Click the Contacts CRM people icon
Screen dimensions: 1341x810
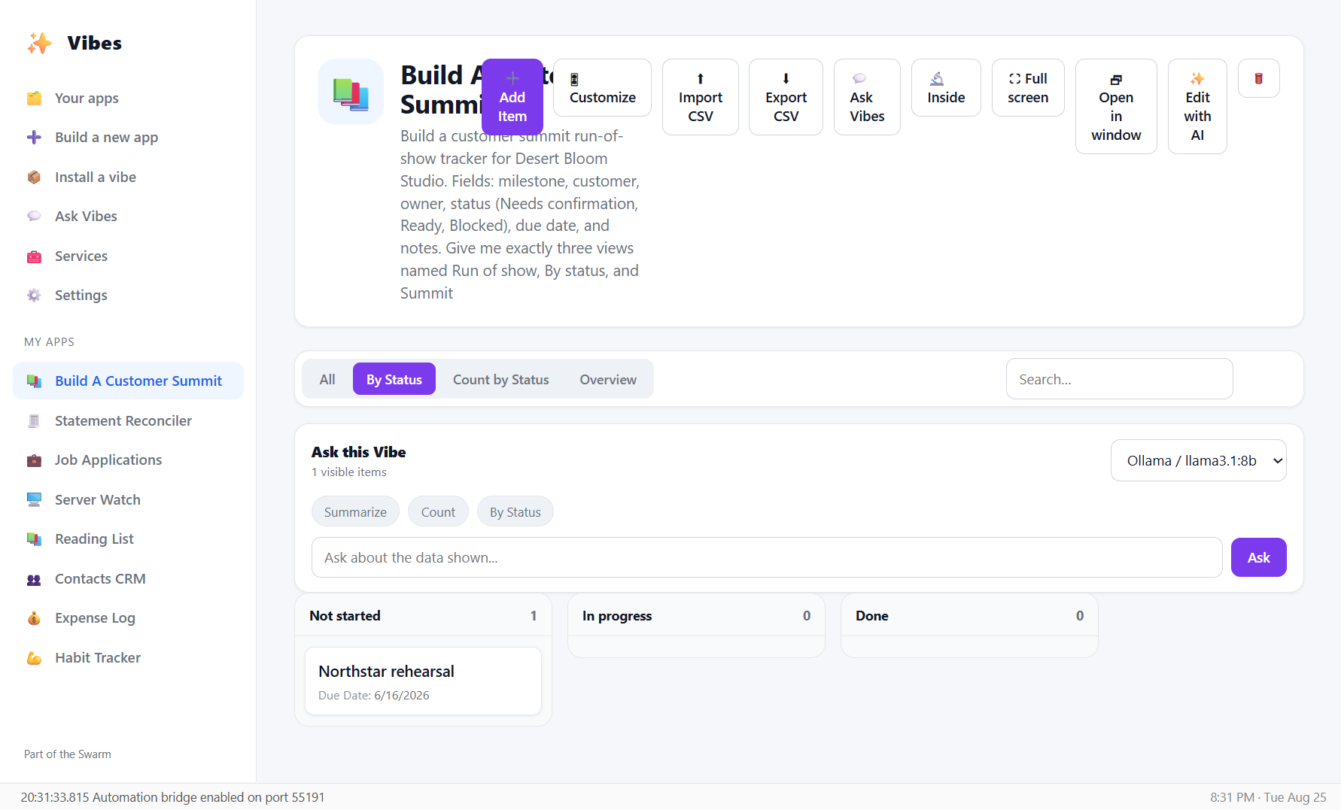[34, 579]
